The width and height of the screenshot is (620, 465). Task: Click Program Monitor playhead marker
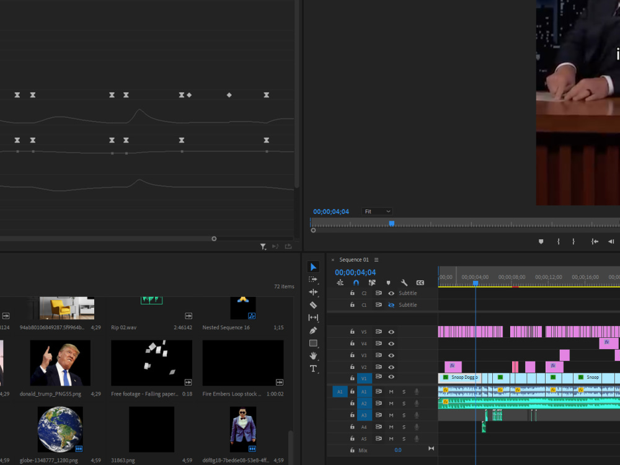coord(391,223)
